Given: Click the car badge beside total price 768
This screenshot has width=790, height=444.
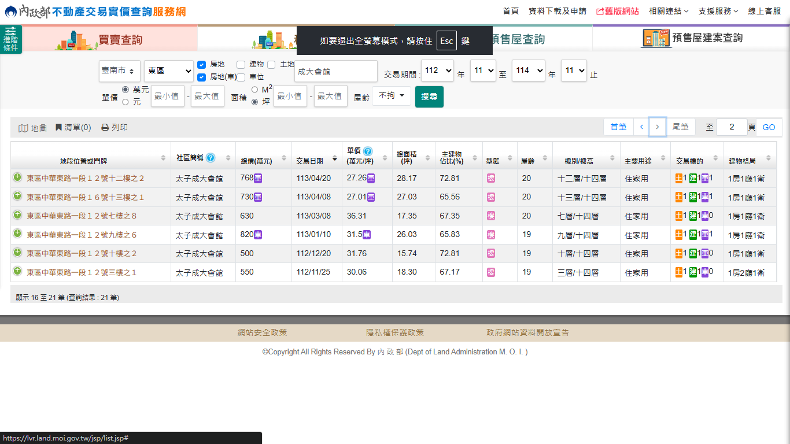Looking at the screenshot, I should click(258, 179).
